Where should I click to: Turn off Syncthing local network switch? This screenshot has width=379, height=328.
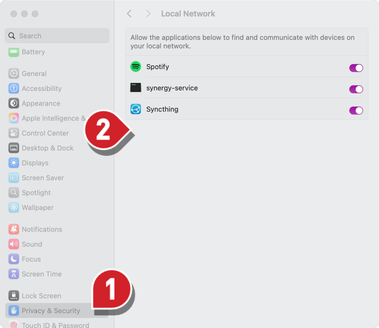(356, 110)
